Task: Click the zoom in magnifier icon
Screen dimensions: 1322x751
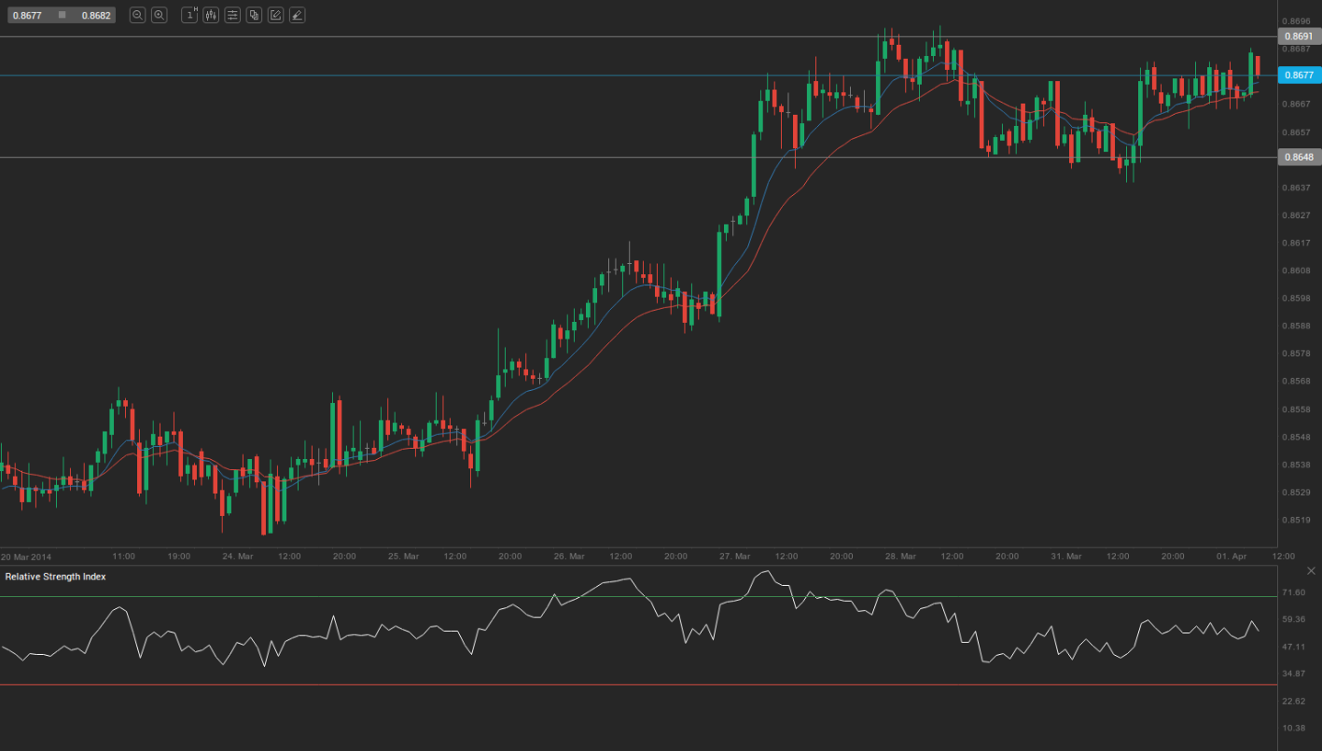Action: click(x=160, y=15)
